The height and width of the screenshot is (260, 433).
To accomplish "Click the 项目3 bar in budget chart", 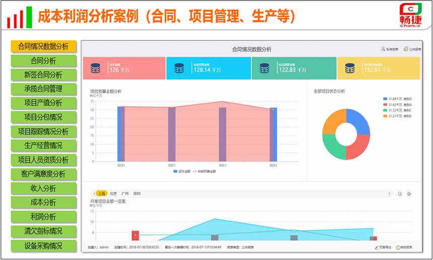I will pos(223,135).
